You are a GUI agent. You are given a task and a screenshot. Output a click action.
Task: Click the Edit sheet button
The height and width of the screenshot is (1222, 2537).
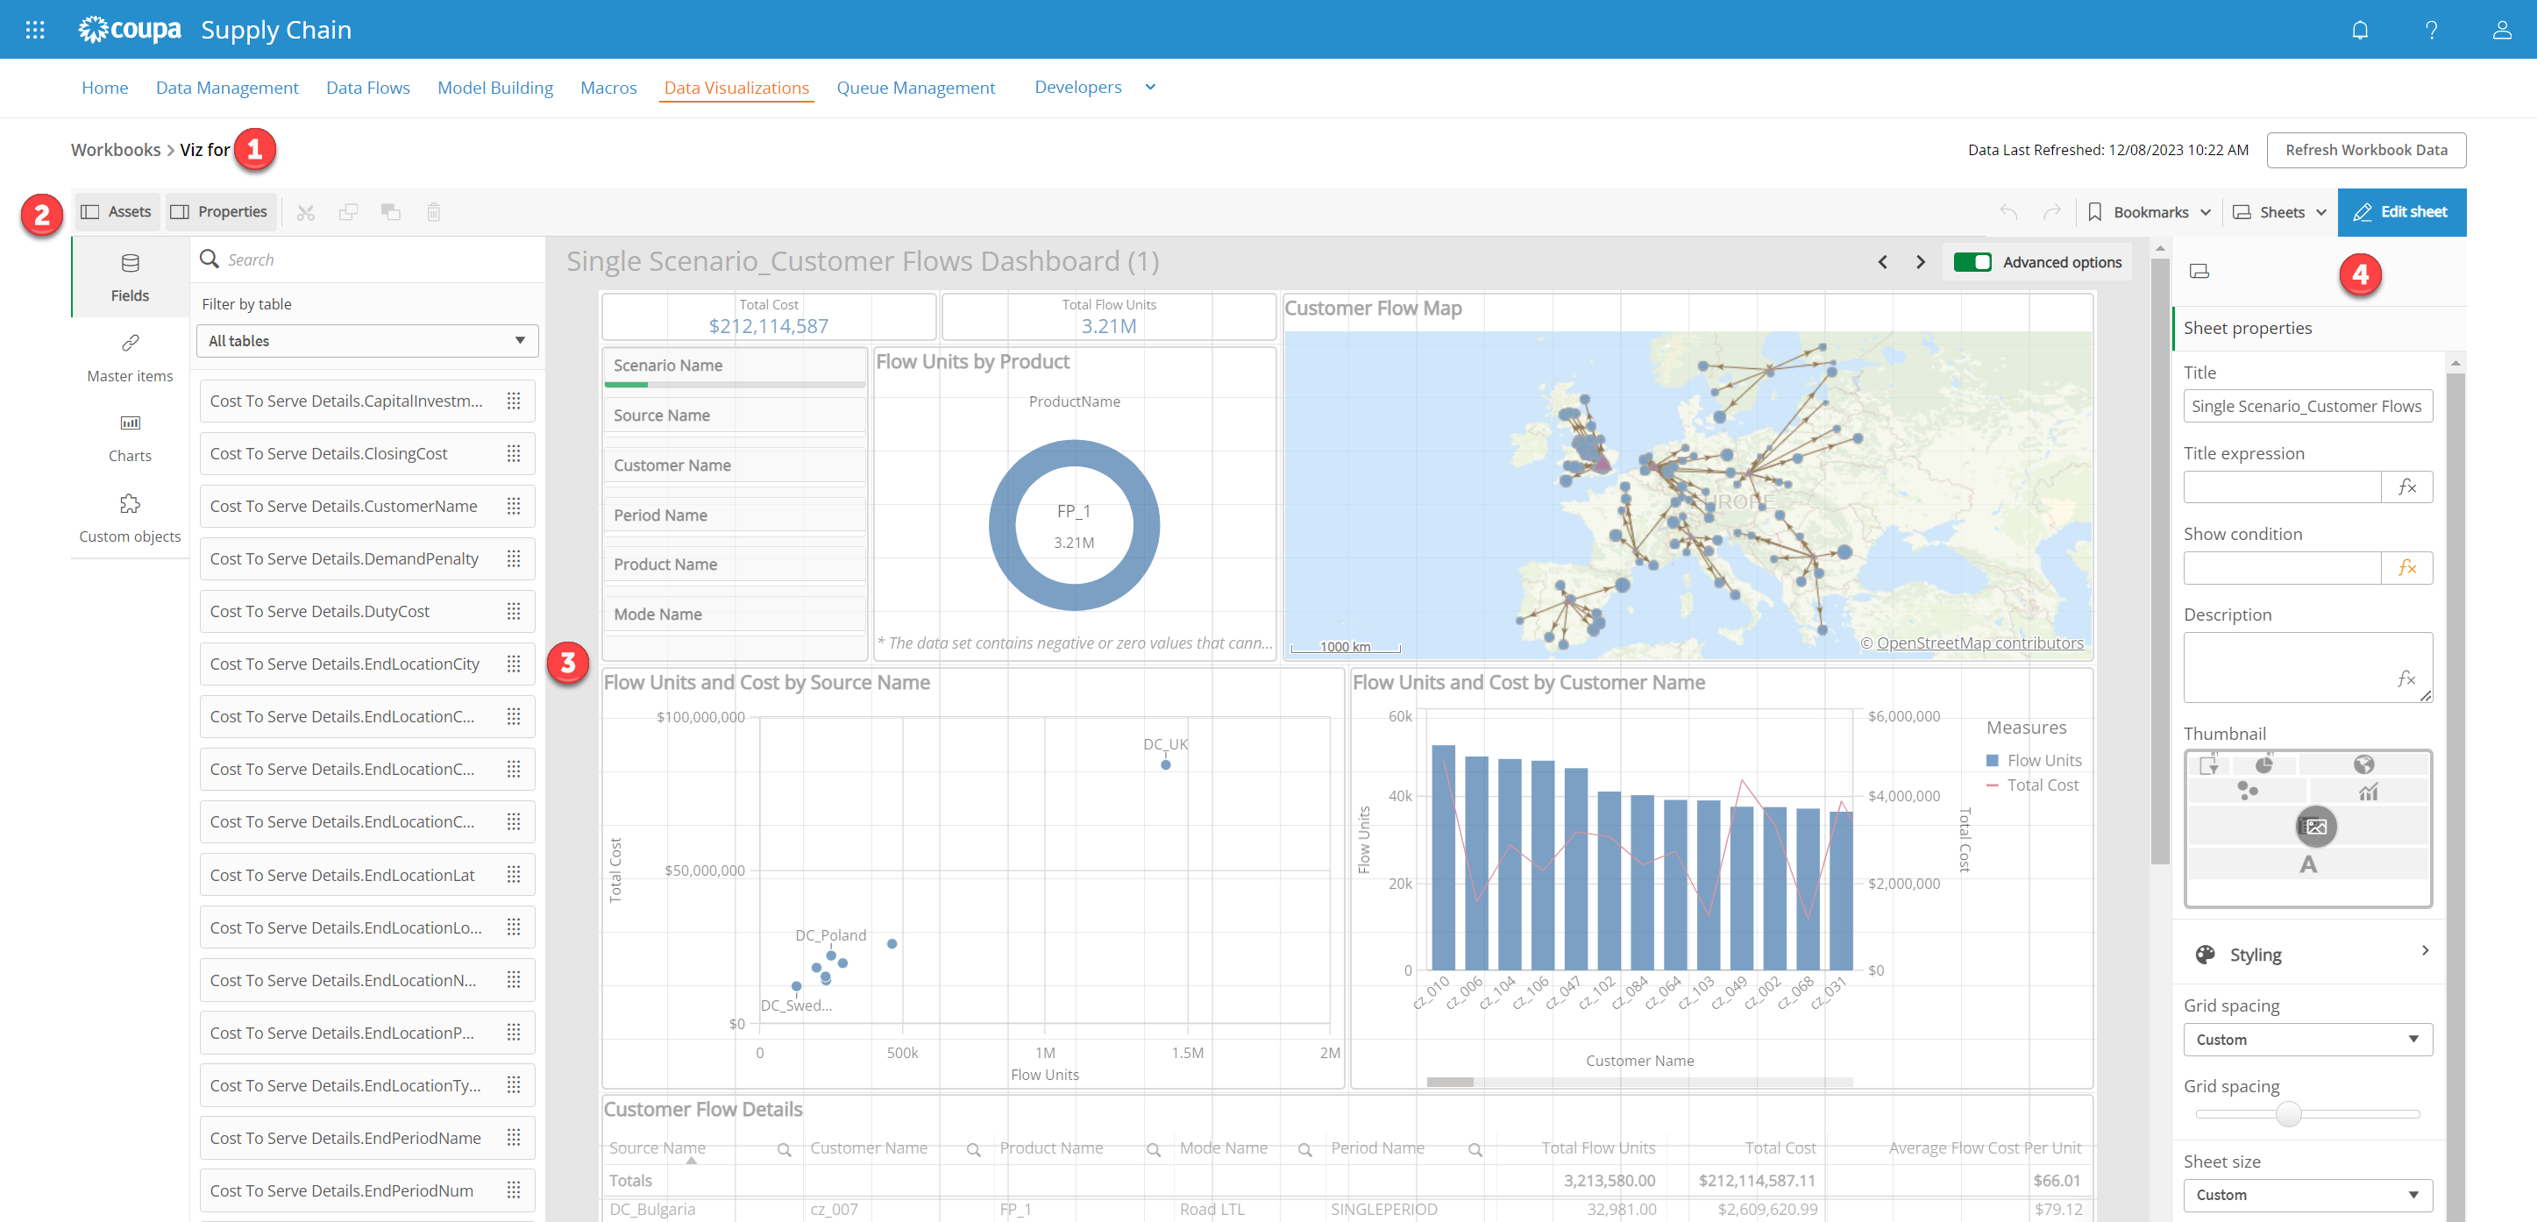click(2402, 212)
